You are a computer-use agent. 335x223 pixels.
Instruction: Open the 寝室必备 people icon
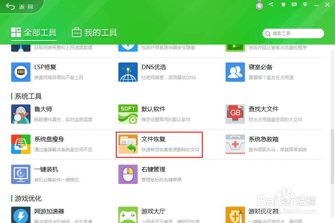[x=235, y=72]
